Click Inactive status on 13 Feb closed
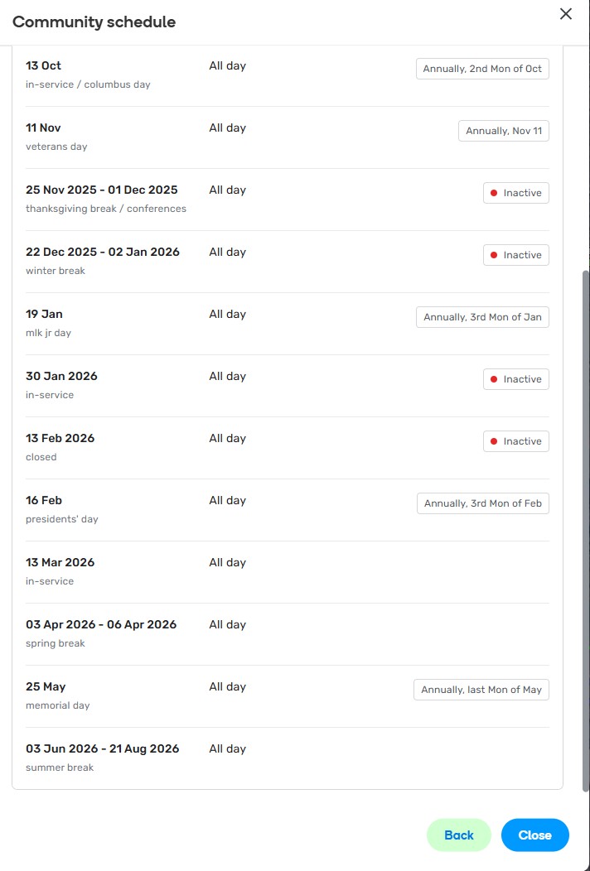The height and width of the screenshot is (871, 590). [x=516, y=441]
